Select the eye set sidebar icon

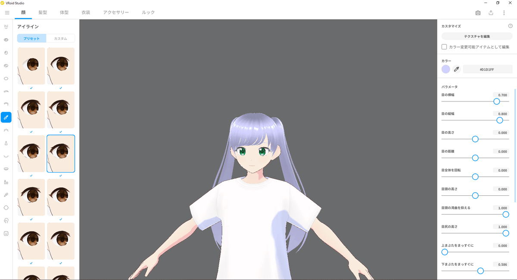click(6, 40)
